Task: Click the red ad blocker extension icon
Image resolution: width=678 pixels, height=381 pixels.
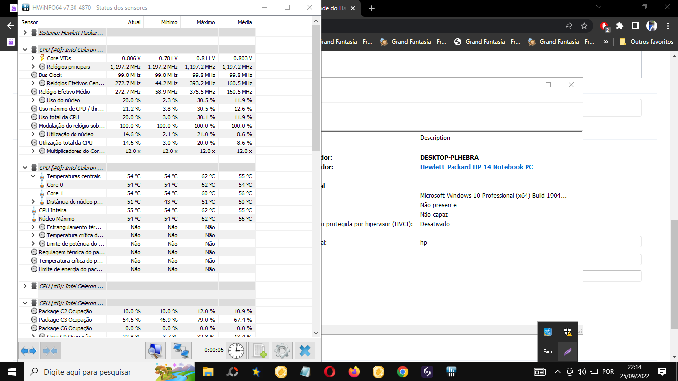Action: pyautogui.click(x=604, y=26)
